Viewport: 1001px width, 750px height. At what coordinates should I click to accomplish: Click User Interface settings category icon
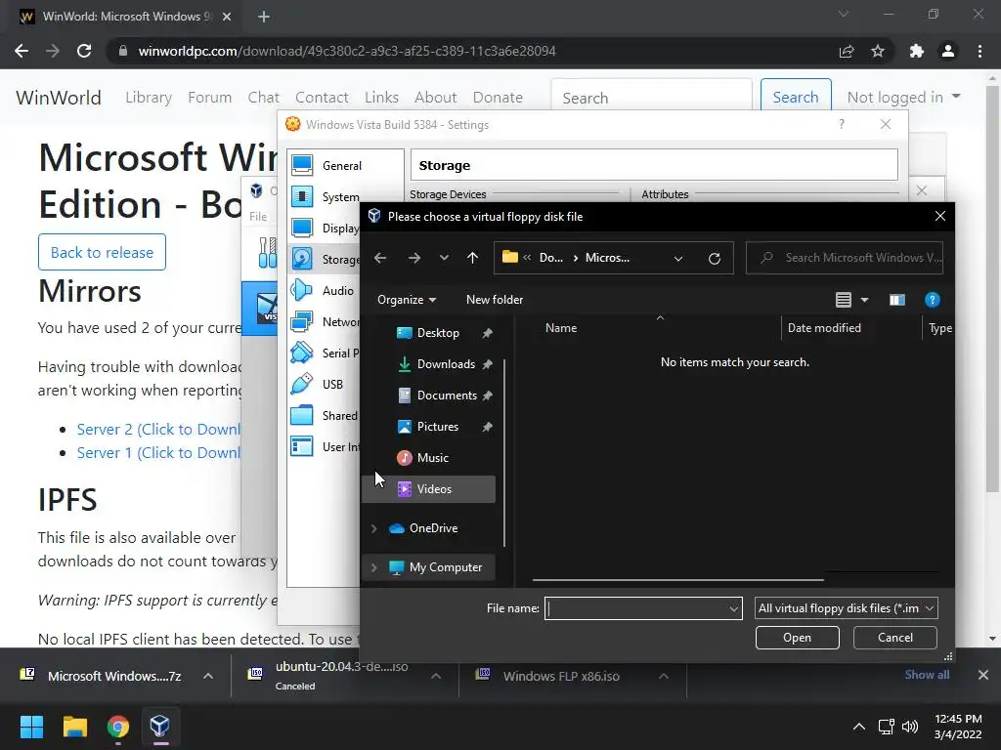(x=302, y=447)
